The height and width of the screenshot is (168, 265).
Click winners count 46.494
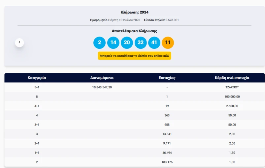point(167,153)
